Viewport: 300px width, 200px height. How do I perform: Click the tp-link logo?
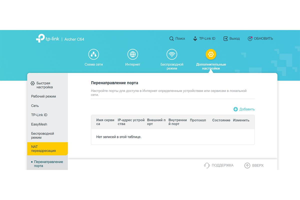click(47, 39)
